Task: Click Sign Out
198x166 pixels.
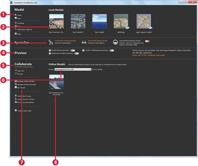Action: pos(21,71)
